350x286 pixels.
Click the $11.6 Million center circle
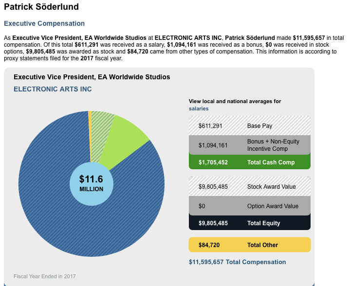[x=92, y=184]
